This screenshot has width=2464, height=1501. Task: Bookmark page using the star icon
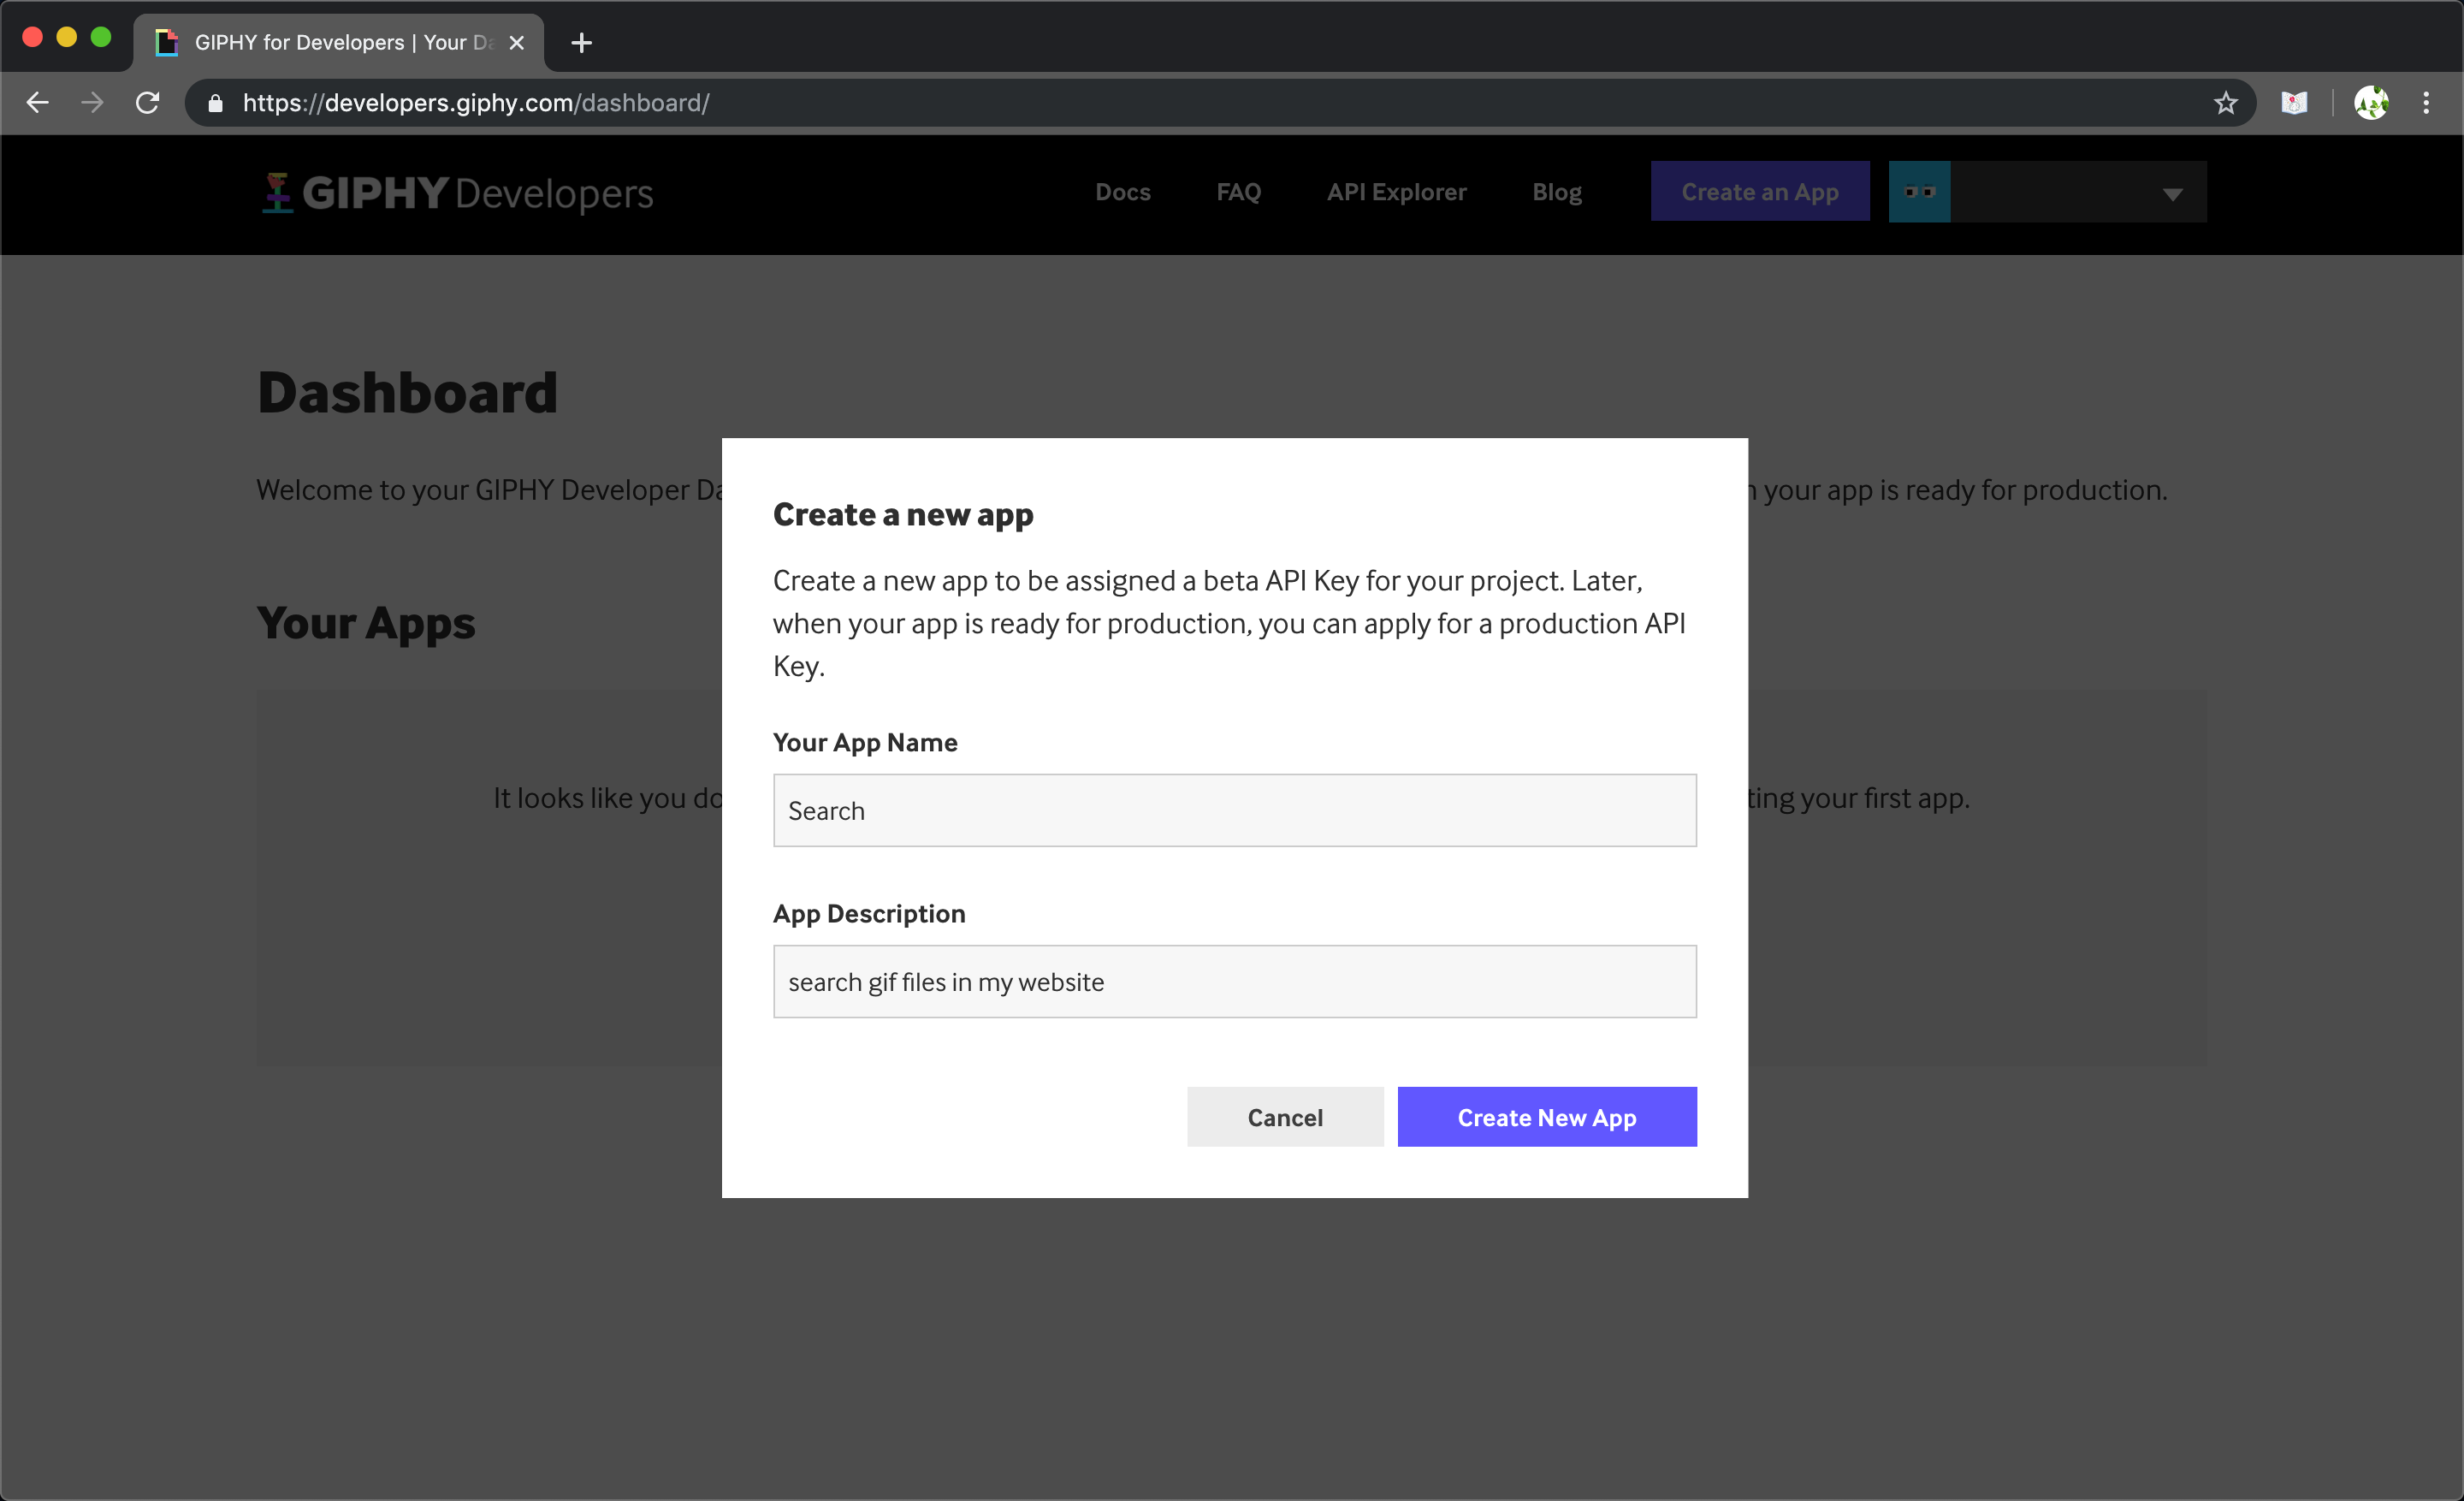pos(2225,103)
